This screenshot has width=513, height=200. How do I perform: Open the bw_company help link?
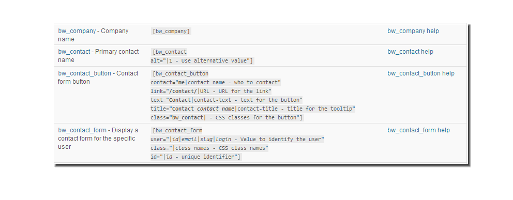coord(413,31)
